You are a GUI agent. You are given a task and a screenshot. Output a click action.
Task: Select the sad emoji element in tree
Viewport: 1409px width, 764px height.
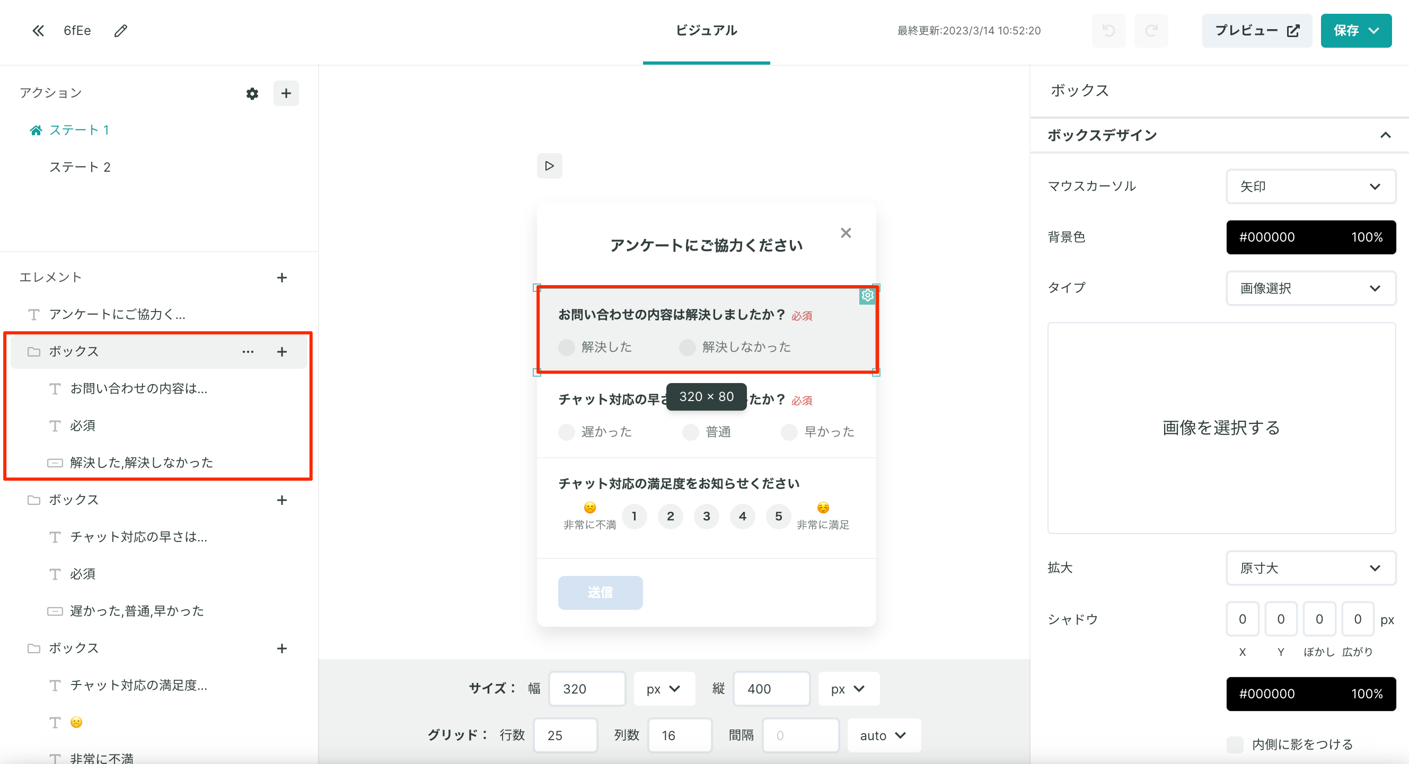(x=76, y=723)
